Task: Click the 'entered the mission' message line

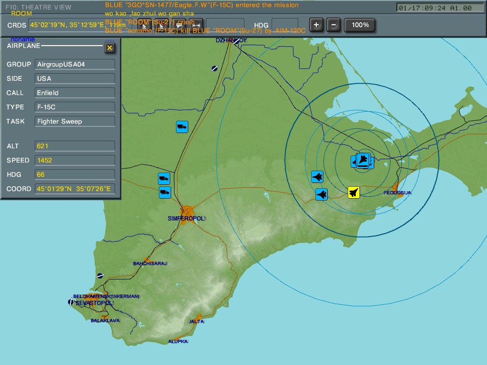Action: tap(202, 5)
